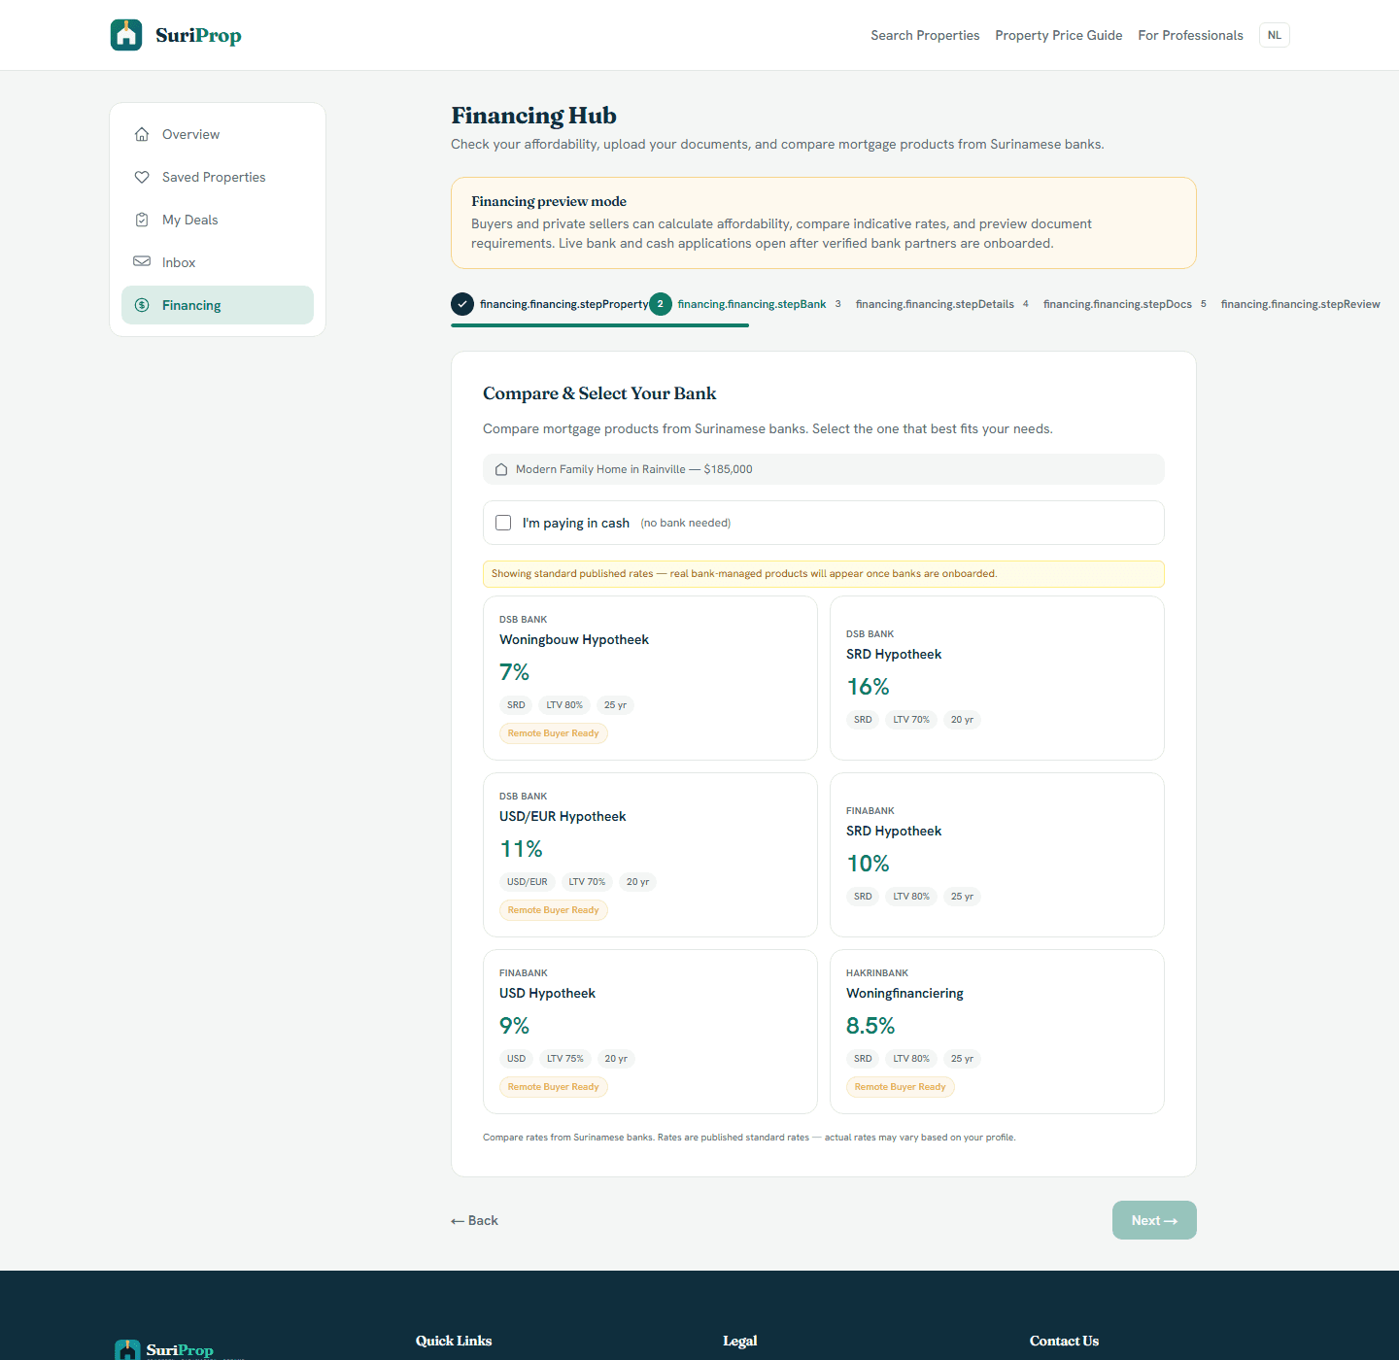This screenshot has height=1360, width=1399.
Task: Click the Financing Hub page title
Action: 533,116
